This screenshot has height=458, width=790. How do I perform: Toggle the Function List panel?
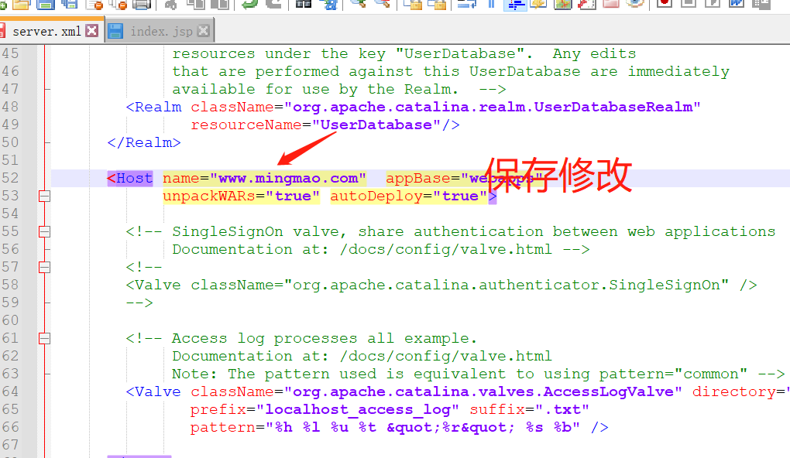pyautogui.click(x=587, y=5)
